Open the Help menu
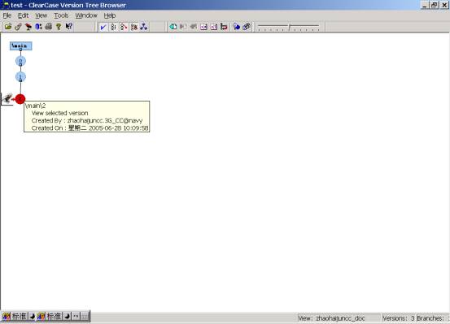Screen dimensions: 450x324 [x=110, y=15]
